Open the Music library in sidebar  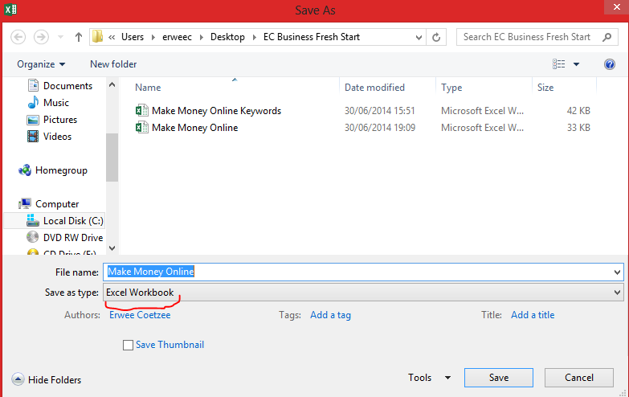point(55,103)
